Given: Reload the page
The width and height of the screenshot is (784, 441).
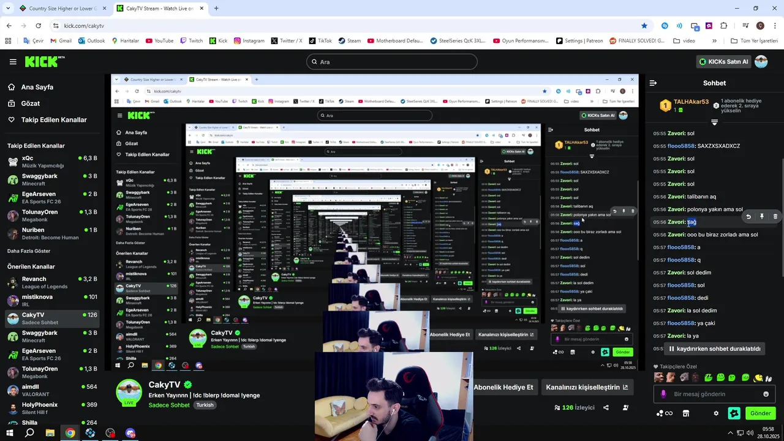Looking at the screenshot, I should click(x=38, y=26).
